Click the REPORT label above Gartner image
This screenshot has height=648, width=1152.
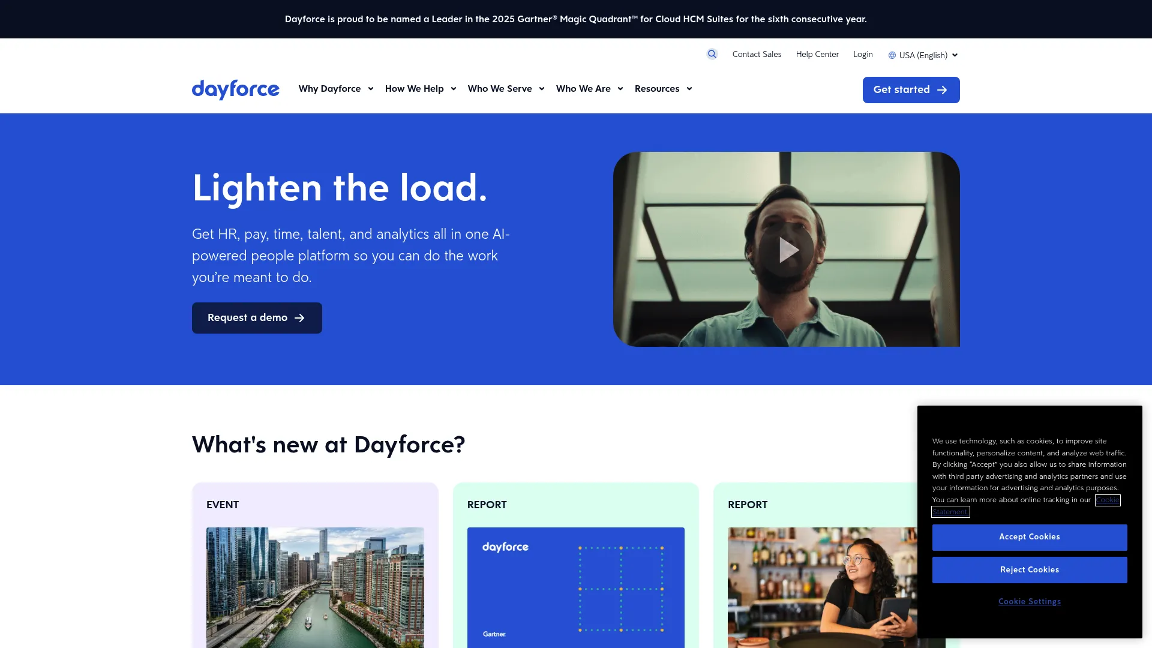[x=487, y=505]
